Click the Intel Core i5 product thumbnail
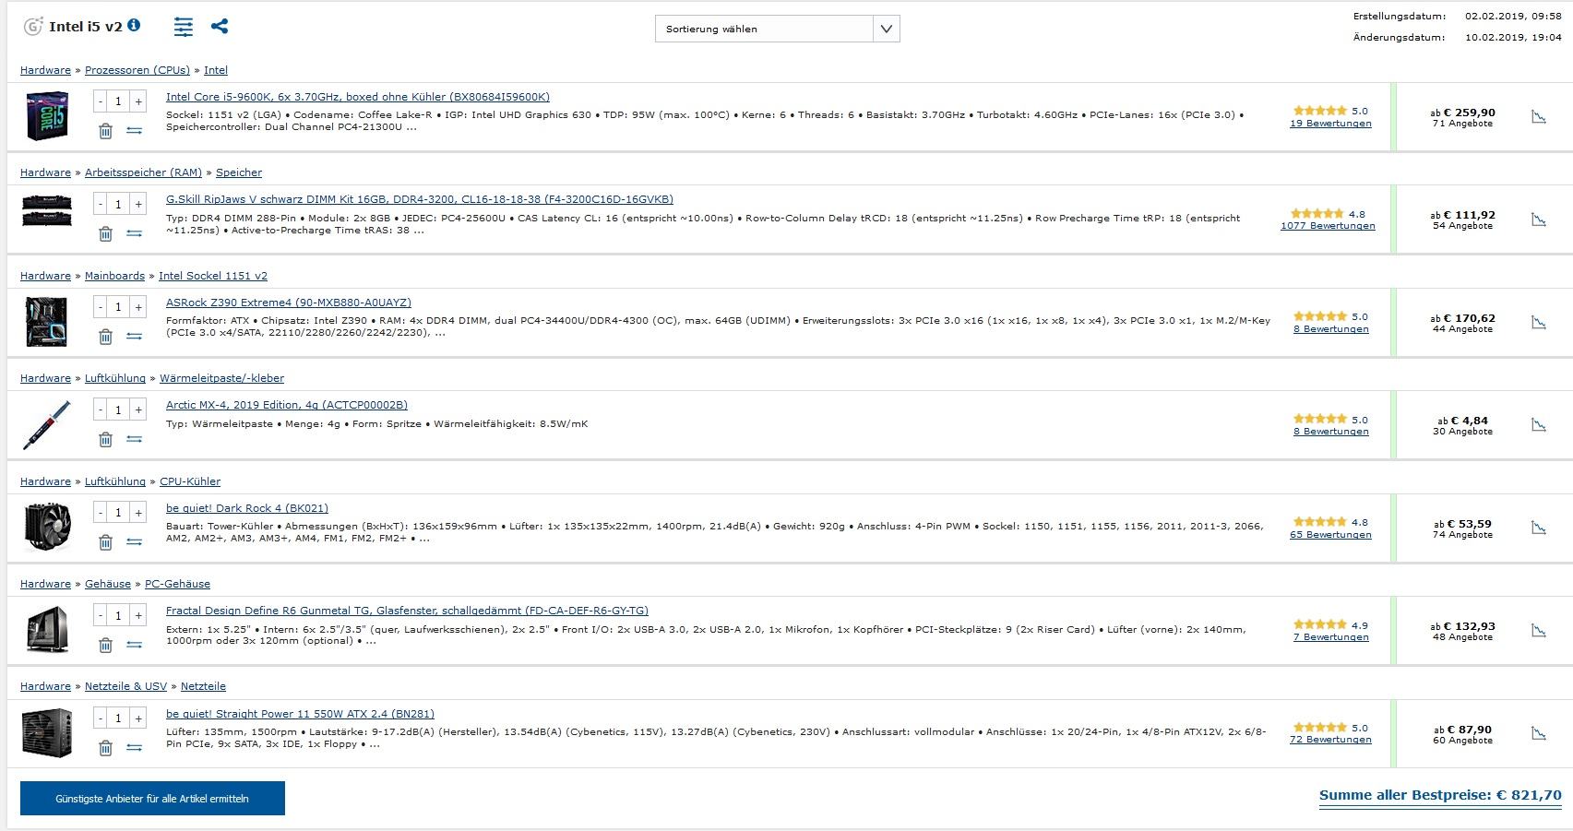Screen dimensions: 1573x831 [x=48, y=116]
